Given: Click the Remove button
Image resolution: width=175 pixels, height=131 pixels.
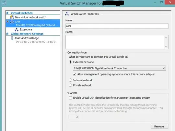Looking at the screenshot, I should point(159,126).
